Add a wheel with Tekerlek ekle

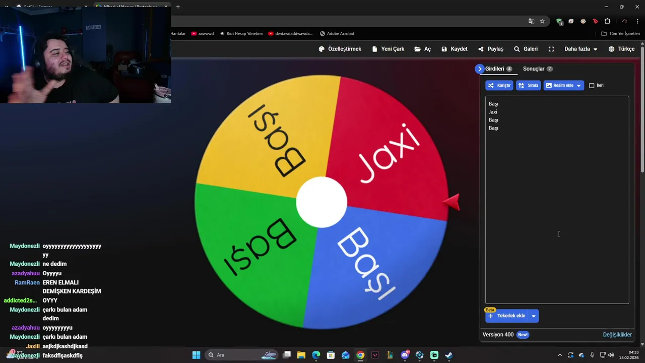point(506,316)
